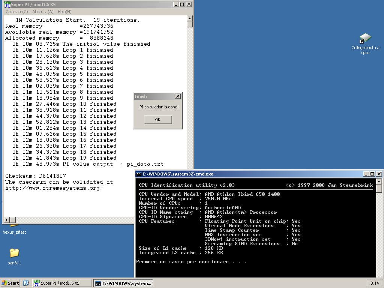The image size is (384, 288).
Task: Switch to cmd.exe taskbar button
Action: (123, 283)
